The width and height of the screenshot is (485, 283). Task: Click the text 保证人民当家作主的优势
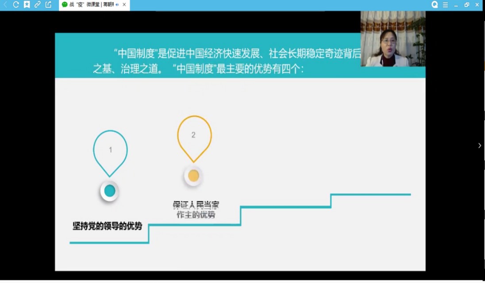click(x=196, y=210)
